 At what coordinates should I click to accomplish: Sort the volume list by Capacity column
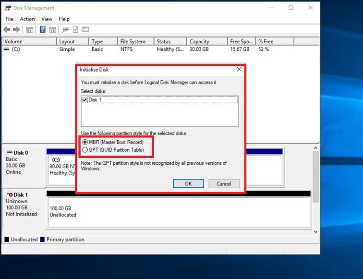(x=199, y=42)
